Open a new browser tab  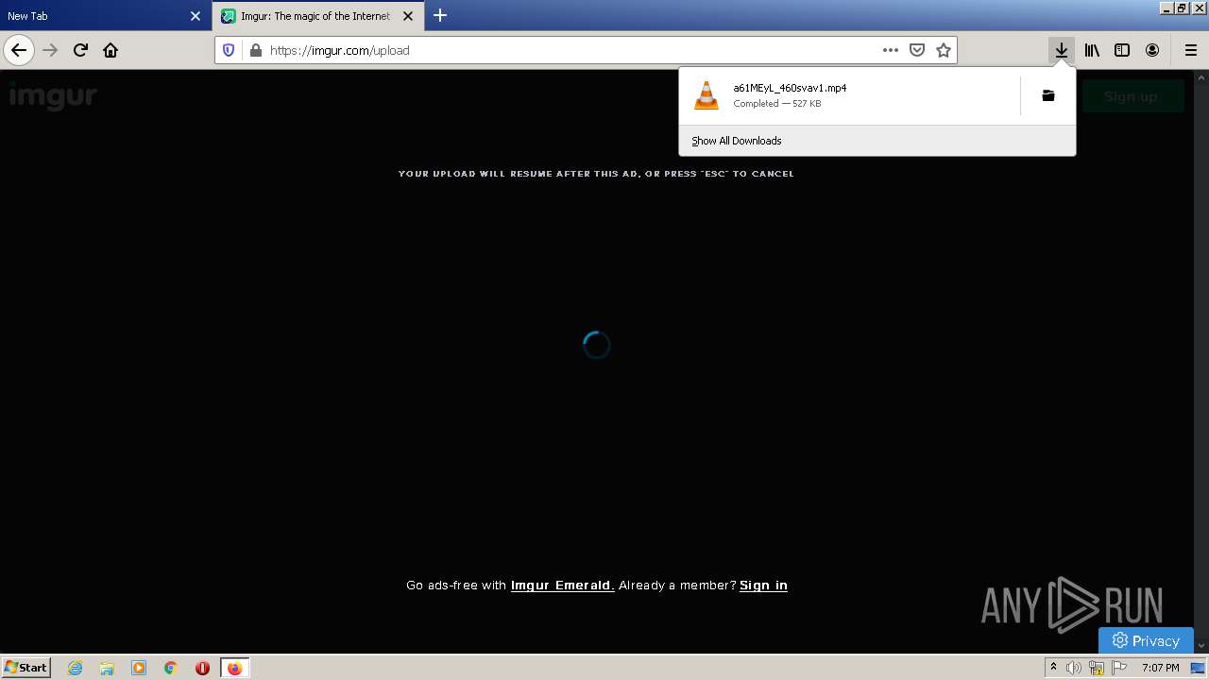pyautogui.click(x=440, y=16)
